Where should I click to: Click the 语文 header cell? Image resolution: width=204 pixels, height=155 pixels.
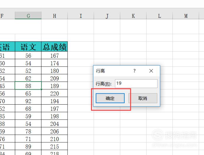click(28, 47)
